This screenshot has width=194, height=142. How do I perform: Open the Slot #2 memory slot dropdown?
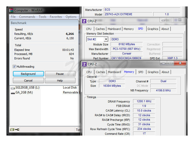point(106,39)
